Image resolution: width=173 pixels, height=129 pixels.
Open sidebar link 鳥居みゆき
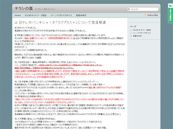click(x=137, y=36)
